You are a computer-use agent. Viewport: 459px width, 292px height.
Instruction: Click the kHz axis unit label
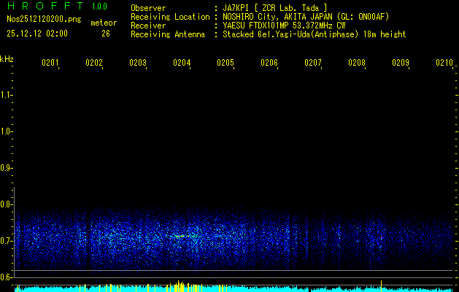click(7, 58)
